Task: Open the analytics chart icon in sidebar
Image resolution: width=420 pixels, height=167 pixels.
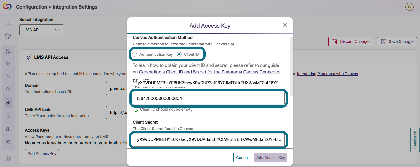Action: tap(8, 23)
